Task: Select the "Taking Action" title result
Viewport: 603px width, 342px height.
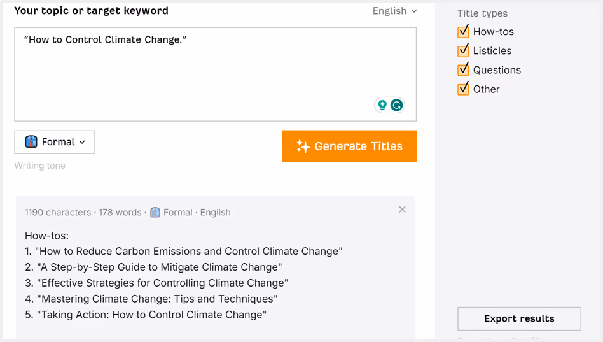Action: point(146,315)
